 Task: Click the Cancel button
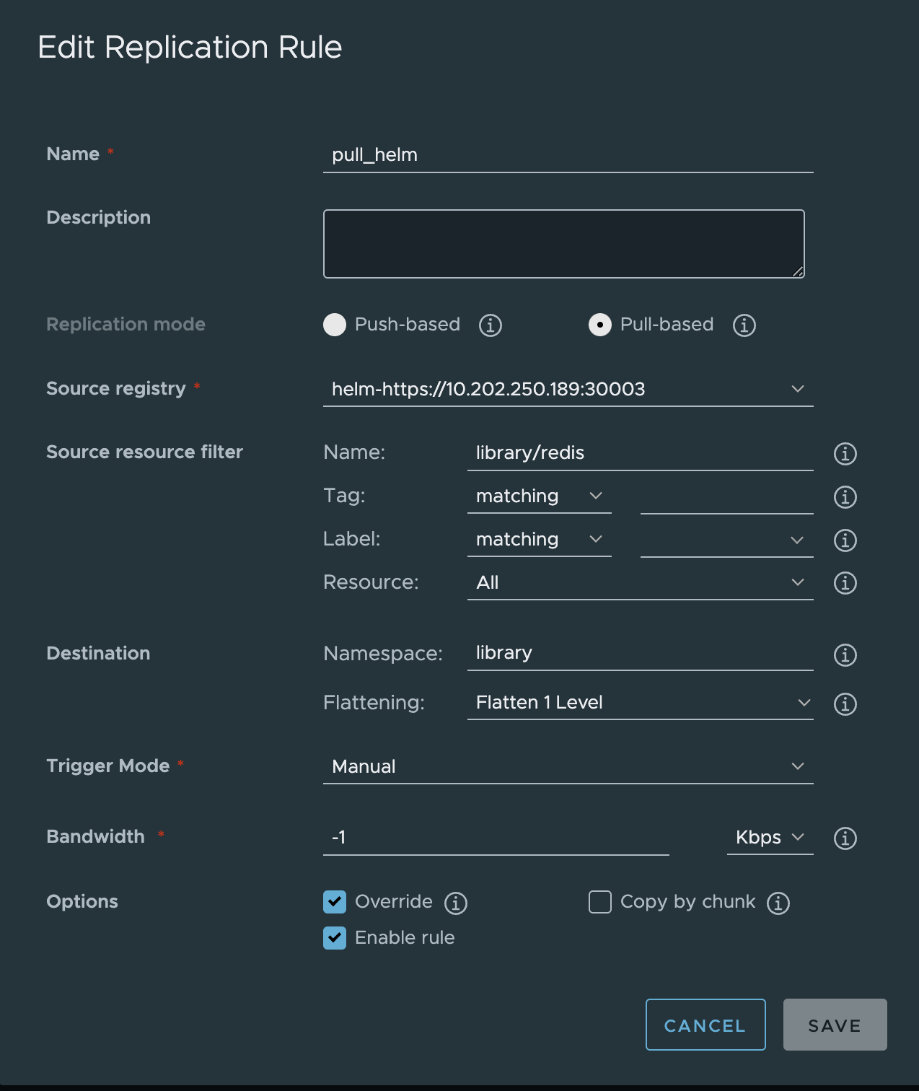pos(705,1025)
